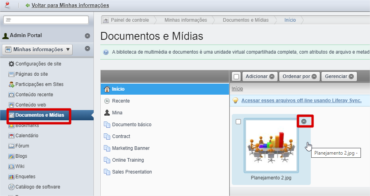Viewport: 370px width, 196px height.
Task: Open the Adicionar dropdown menu
Action: click(259, 77)
